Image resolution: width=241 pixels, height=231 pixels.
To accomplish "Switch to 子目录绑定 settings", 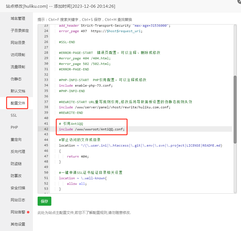I will click(x=19, y=31).
